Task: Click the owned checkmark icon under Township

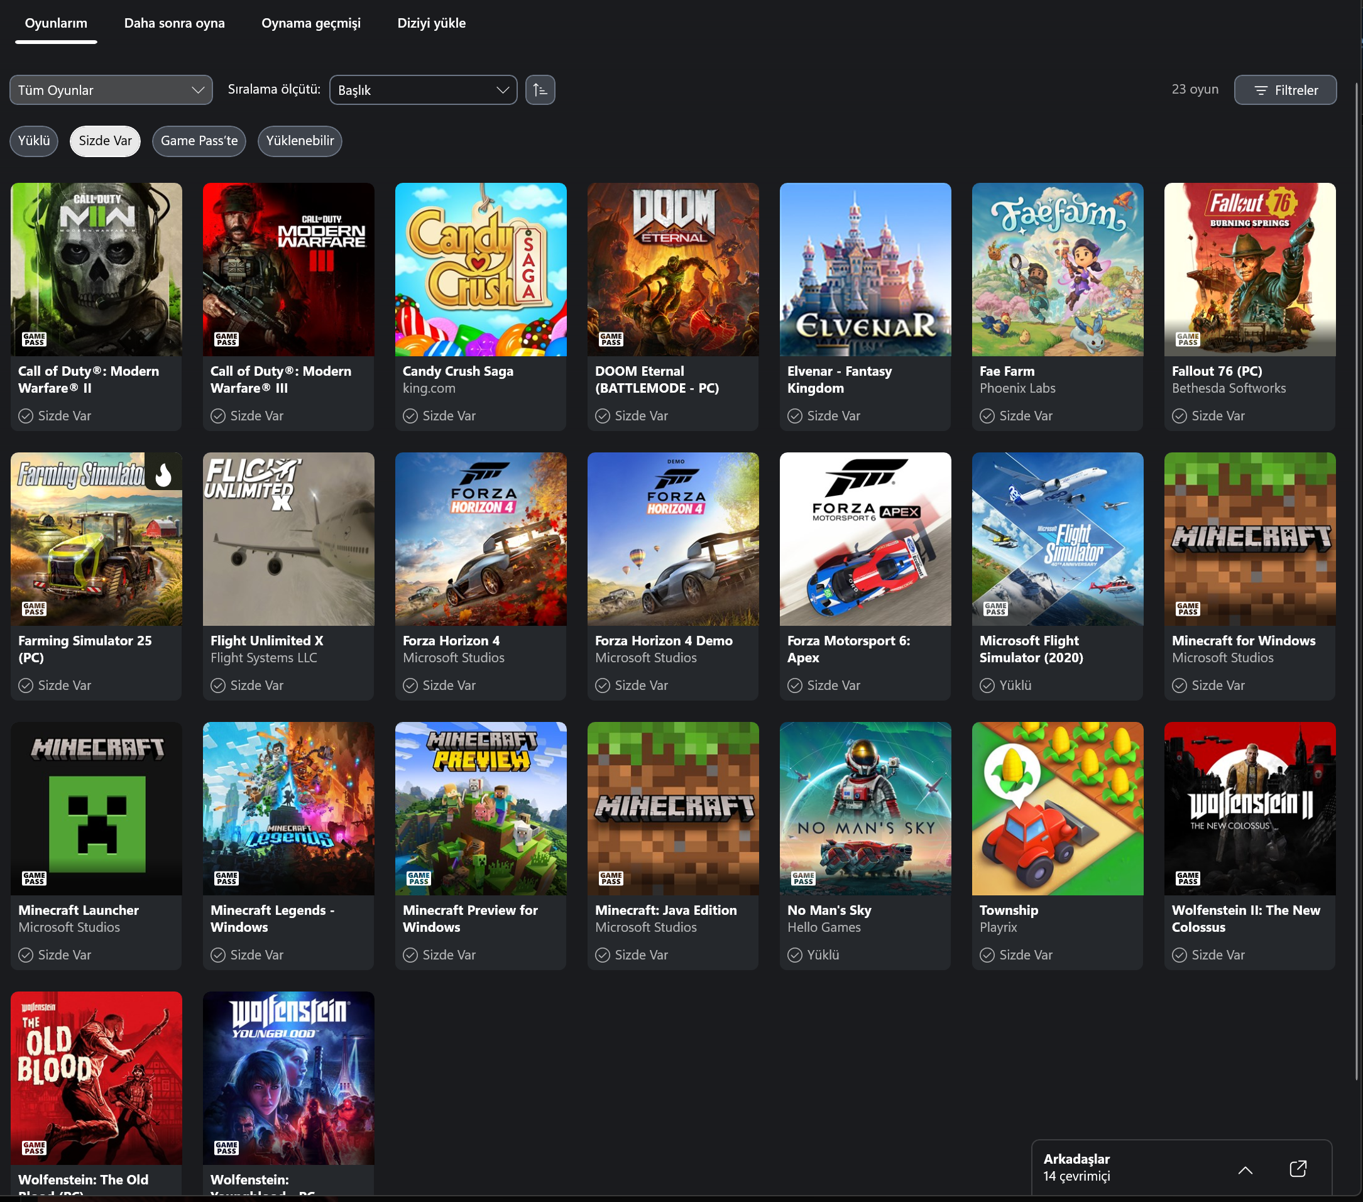Action: 987,954
